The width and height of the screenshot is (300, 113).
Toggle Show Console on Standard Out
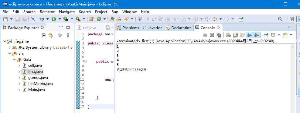coord(250,35)
